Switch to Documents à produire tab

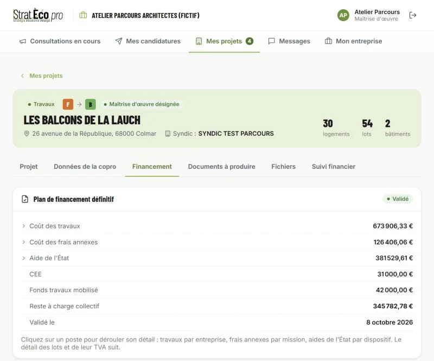click(222, 167)
